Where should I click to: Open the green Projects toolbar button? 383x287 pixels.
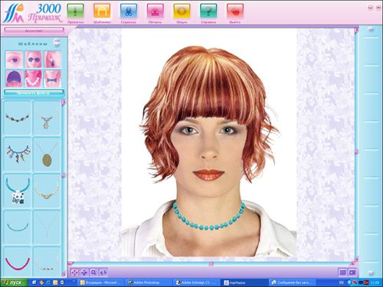point(75,11)
